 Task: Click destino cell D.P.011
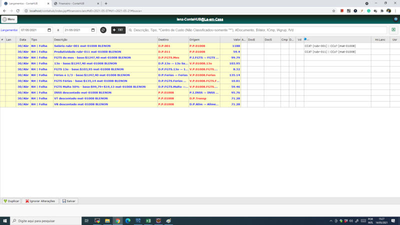click(x=173, y=52)
